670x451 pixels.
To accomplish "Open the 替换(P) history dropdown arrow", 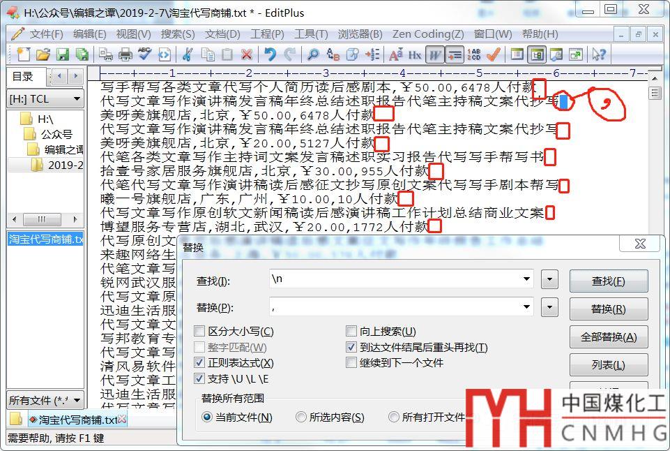I will (526, 306).
